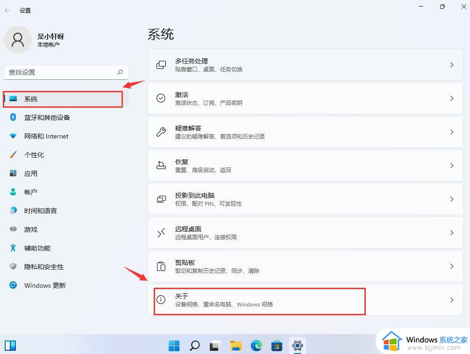The height and width of the screenshot is (354, 470).
Task: Click the 是小轩呀 account name
Action: coord(50,36)
